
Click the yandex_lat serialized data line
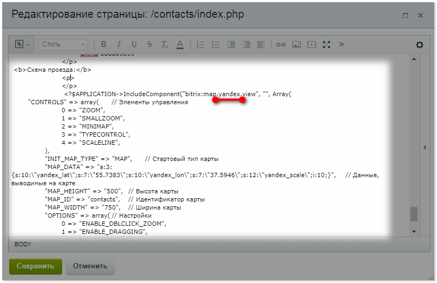(x=195, y=175)
